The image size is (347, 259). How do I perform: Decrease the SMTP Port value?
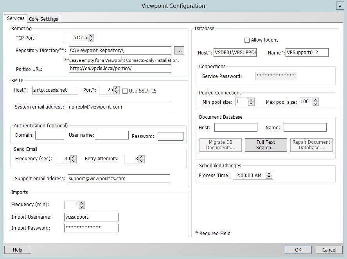117,92
